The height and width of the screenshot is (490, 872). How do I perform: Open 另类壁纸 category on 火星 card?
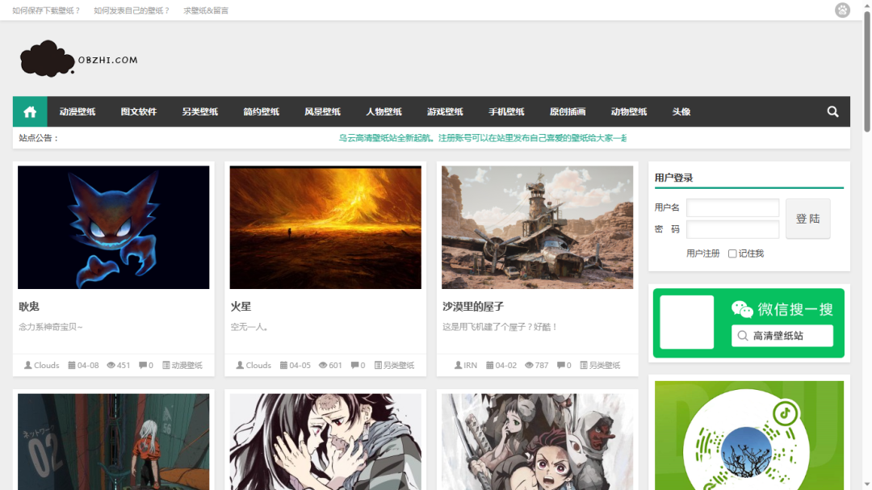coord(399,366)
